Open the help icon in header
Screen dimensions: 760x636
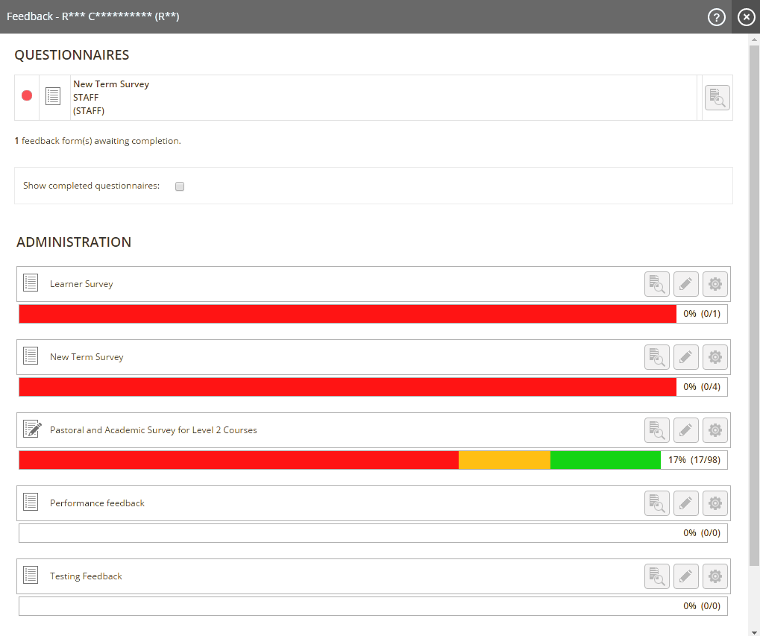click(x=716, y=17)
